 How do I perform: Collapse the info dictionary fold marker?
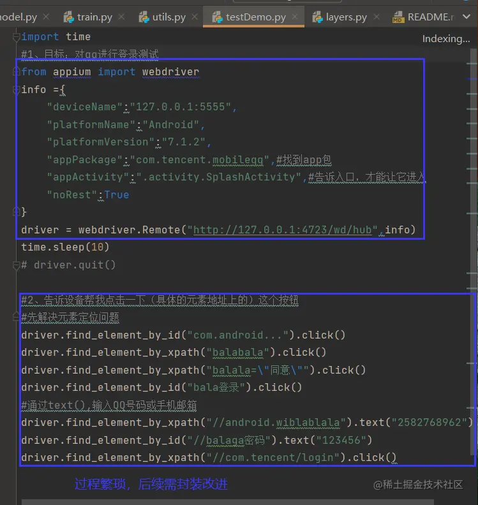(x=16, y=90)
